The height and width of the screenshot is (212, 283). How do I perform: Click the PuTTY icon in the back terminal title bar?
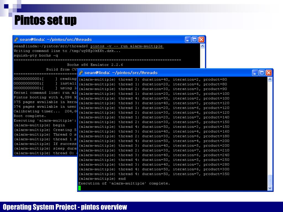pos(16,39)
